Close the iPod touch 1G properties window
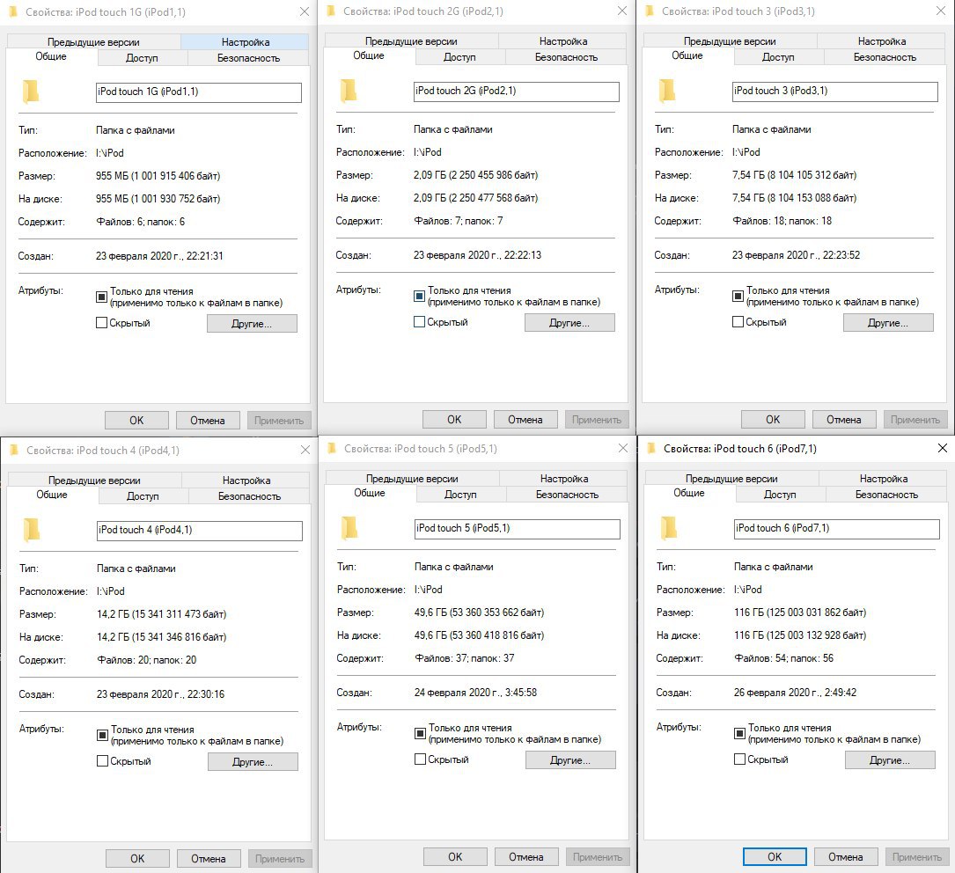This screenshot has height=873, width=955. click(305, 11)
